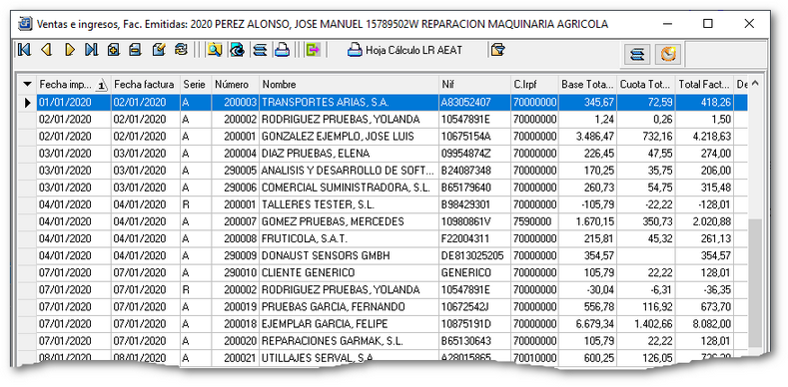
Task: Sort by C.Irpf column header
Action: point(534,85)
